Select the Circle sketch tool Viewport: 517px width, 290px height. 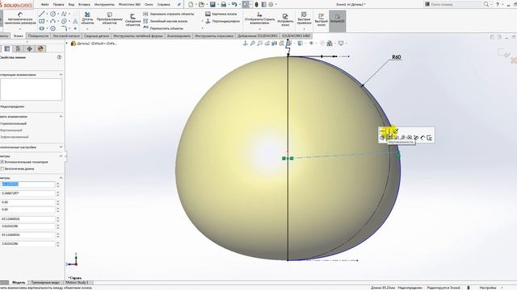click(x=53, y=14)
